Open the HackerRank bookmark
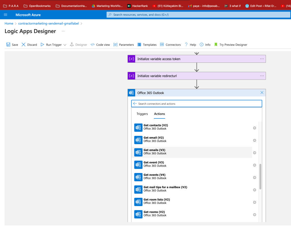291x230 pixels. 137,6
